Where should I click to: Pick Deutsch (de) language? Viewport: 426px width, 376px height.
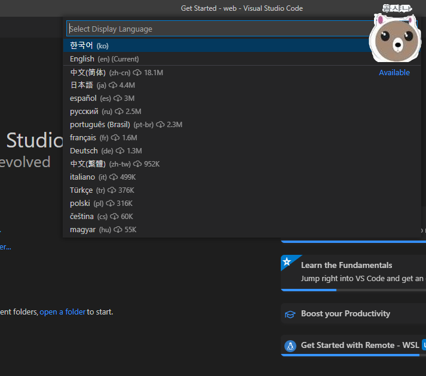point(242,150)
